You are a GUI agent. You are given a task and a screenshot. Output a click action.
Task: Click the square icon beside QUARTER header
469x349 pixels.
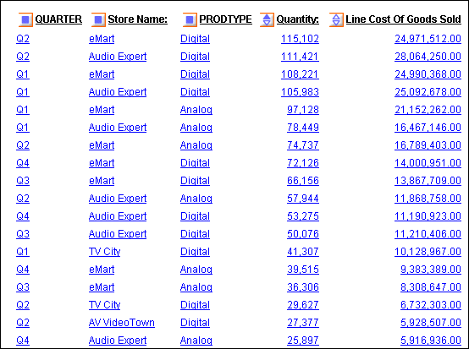(x=25, y=19)
